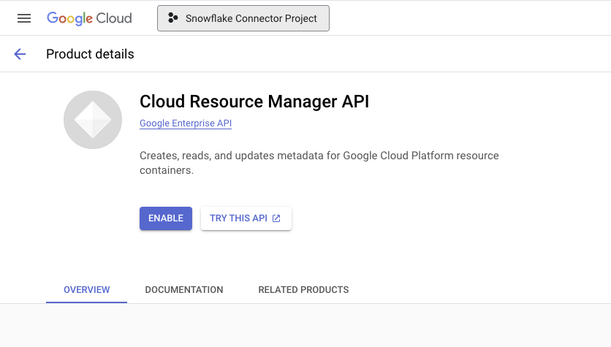Enable the Cloud Resource Manager API
611x347 pixels.
click(166, 218)
